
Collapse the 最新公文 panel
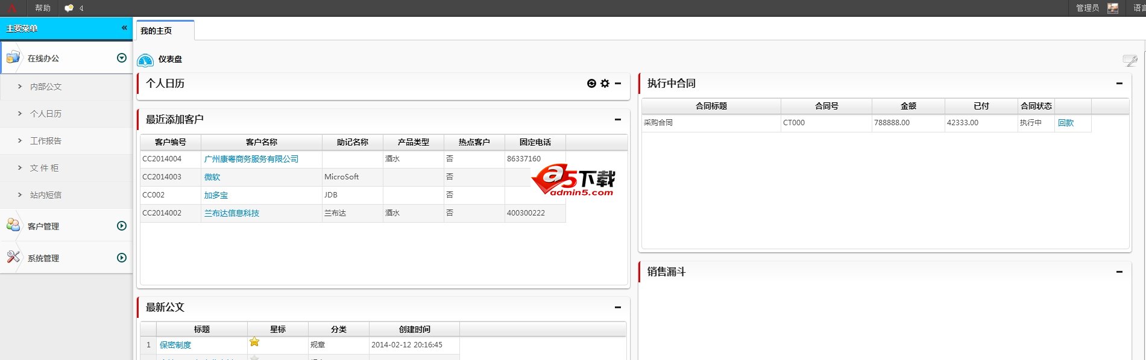click(x=618, y=308)
